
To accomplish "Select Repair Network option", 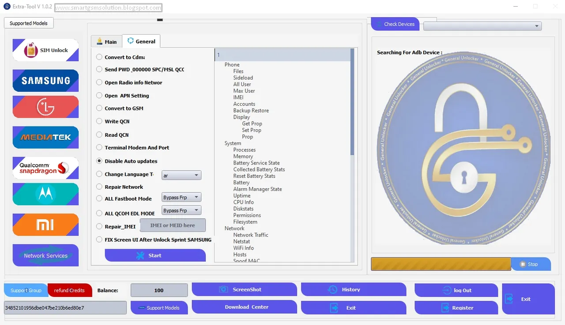I will 100,187.
